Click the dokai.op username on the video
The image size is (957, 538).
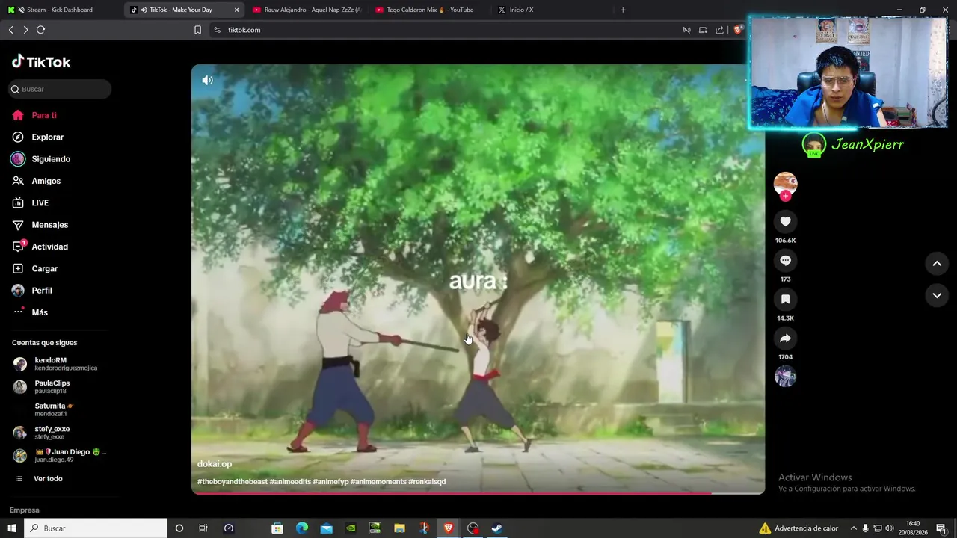(215, 464)
